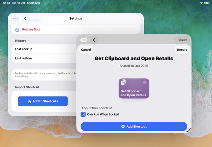Tap Select in the Shortcuts window
This screenshot has height=147, width=212.
coord(182,40)
